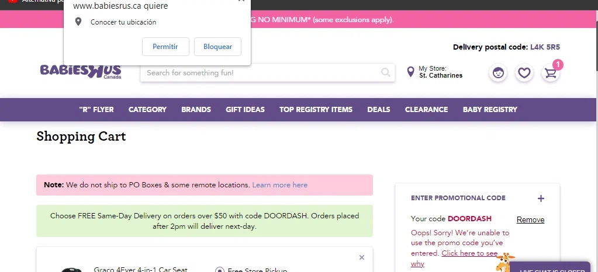This screenshot has height=272, width=598.
Task: Click the 'Conocer tu ubicación' text
Action: click(x=123, y=22)
